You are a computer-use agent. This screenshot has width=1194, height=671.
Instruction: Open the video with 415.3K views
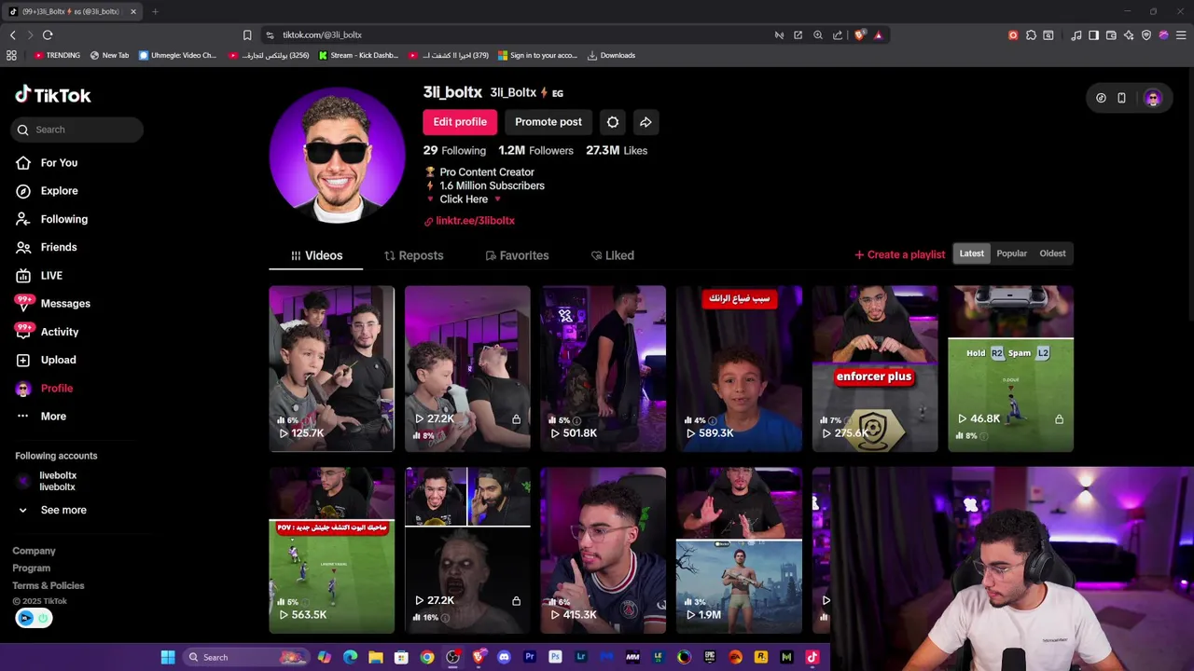(604, 551)
